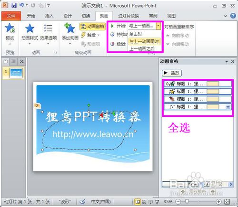The height and width of the screenshot is (207, 238).
Task: Select the first animation entry numbered 0
Action: point(197,84)
